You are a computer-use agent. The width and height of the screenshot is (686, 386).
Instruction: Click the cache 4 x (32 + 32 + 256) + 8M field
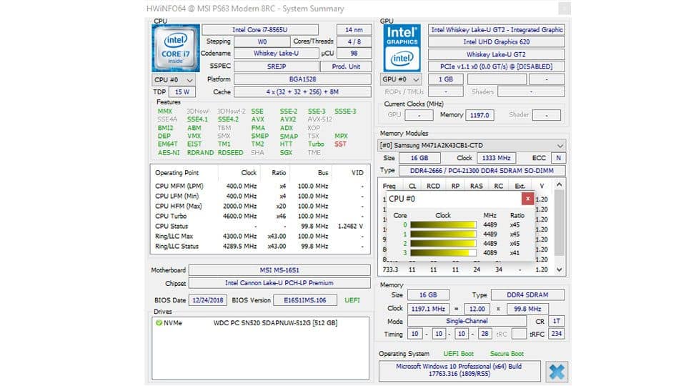point(303,92)
